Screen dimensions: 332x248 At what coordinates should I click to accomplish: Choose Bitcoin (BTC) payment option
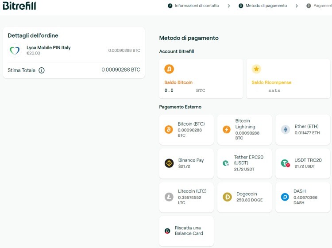186,130
